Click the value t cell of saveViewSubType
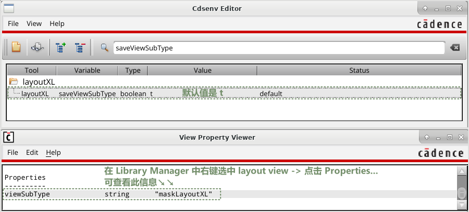The height and width of the screenshot is (212, 469). coord(151,94)
